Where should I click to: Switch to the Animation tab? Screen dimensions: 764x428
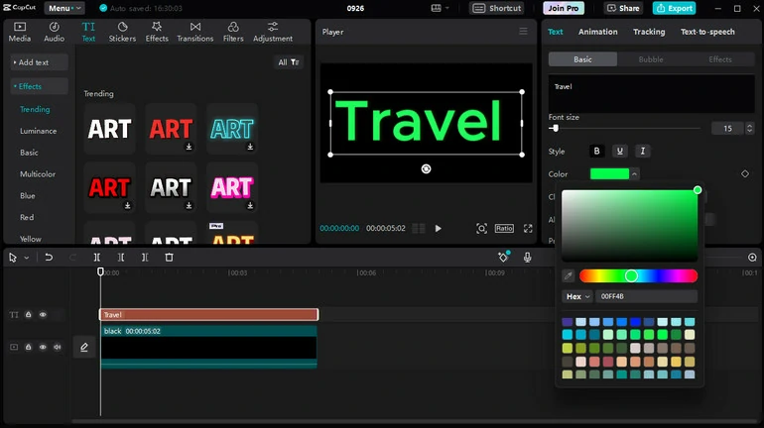click(x=598, y=32)
